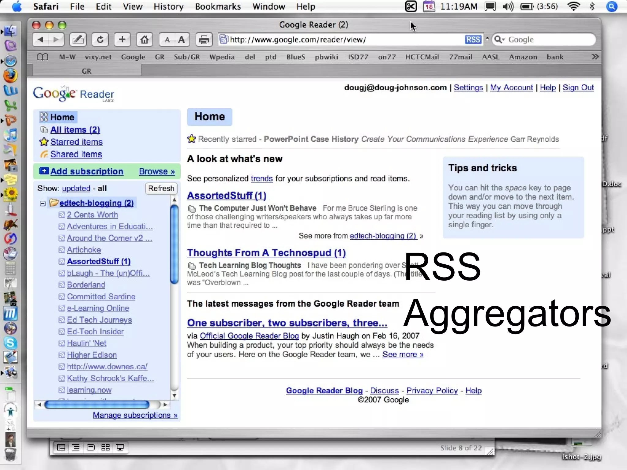627x470 pixels.
Task: Click the Sign Out link
Action: click(x=578, y=88)
